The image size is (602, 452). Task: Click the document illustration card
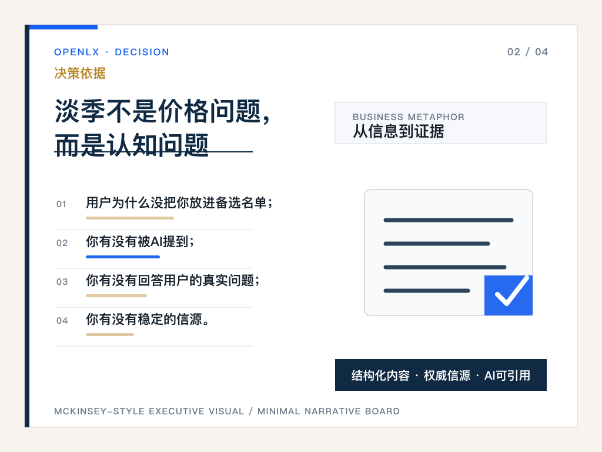pos(449,252)
